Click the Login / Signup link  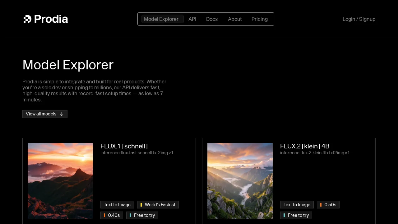pyautogui.click(x=359, y=19)
